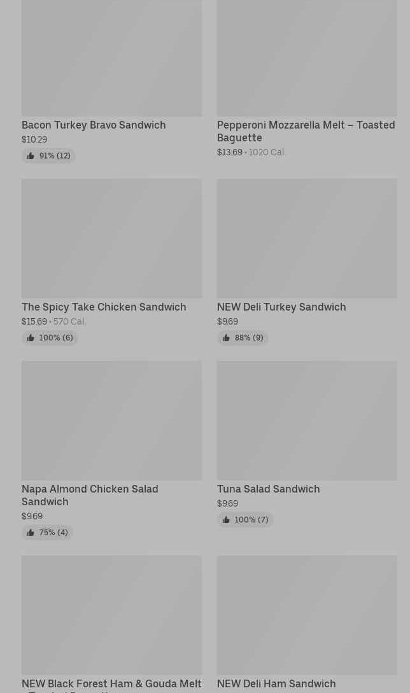This screenshot has height=693, width=410.
Task: Open the Pepperoni Mozzarella Melt photo
Action: [x=307, y=57]
